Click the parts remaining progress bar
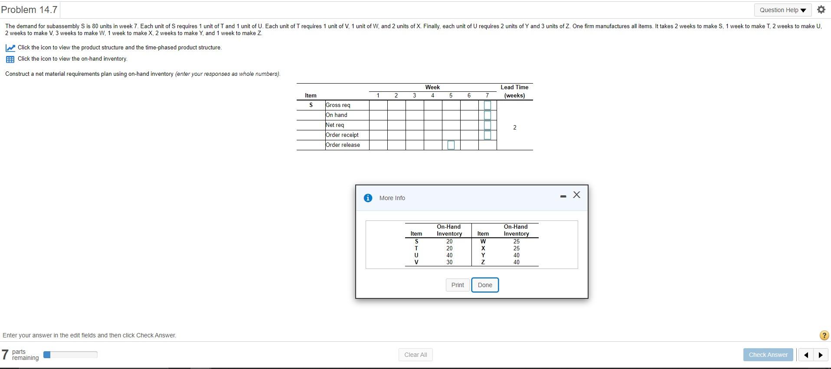The image size is (831, 369). click(70, 355)
